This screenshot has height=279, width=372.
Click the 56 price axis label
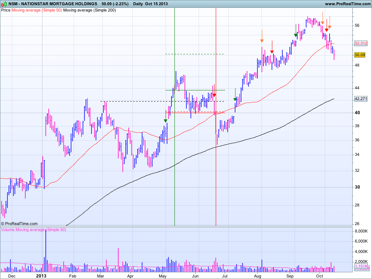click(357, 26)
